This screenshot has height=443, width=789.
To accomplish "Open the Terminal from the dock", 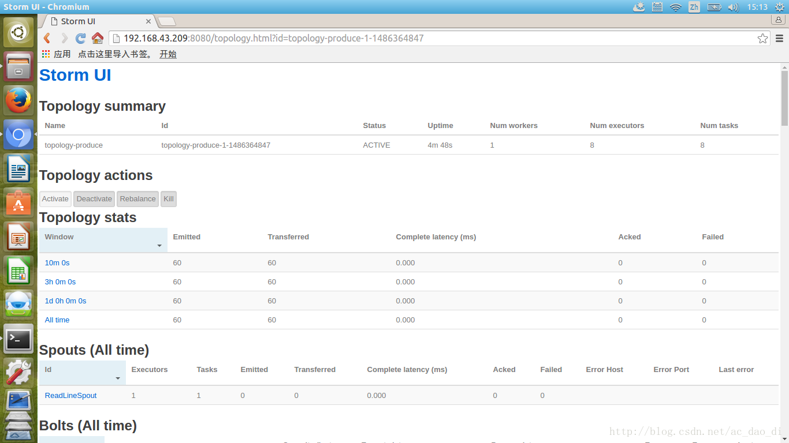I will point(18,339).
